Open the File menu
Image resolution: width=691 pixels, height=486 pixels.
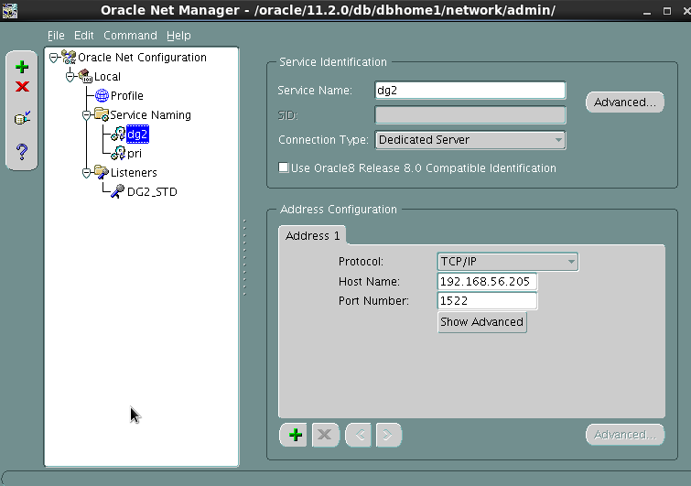click(56, 36)
